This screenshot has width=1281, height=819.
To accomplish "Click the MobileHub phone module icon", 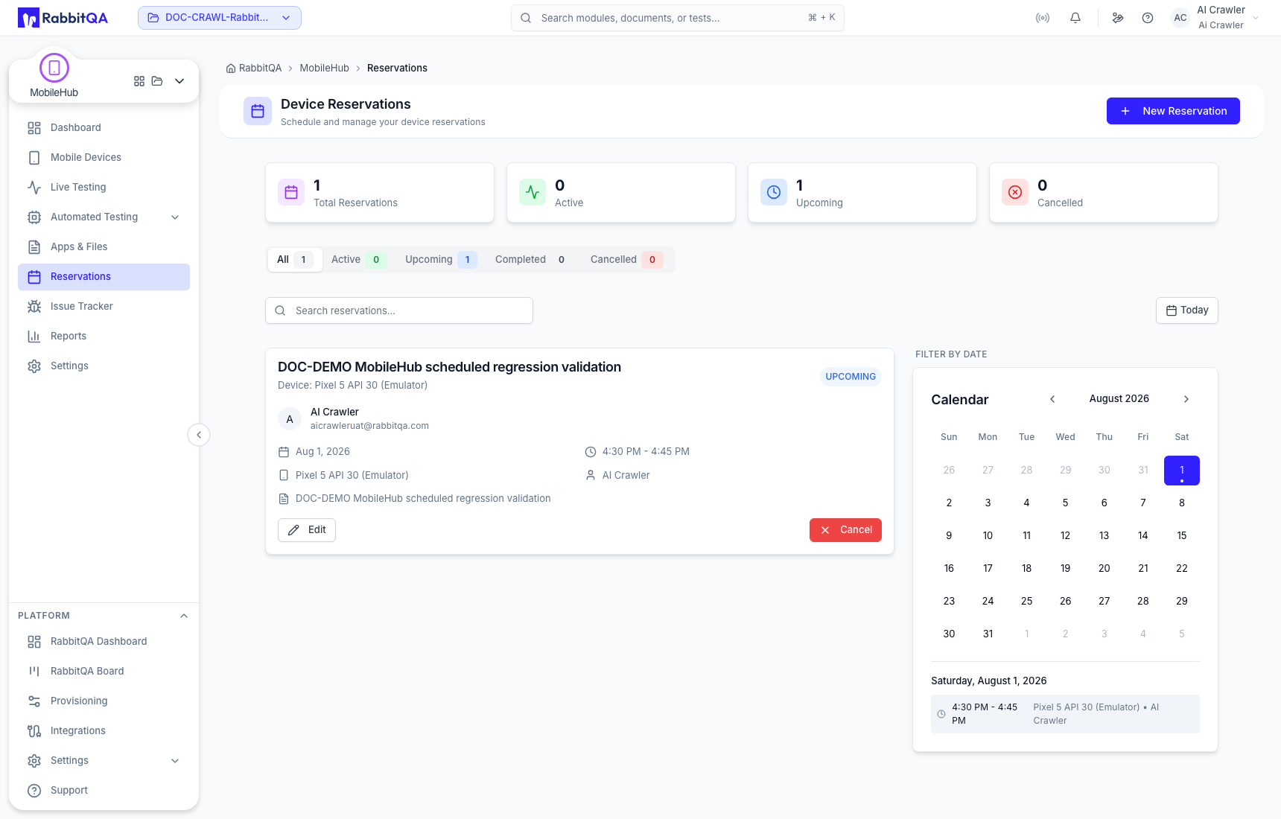I will coord(54,68).
